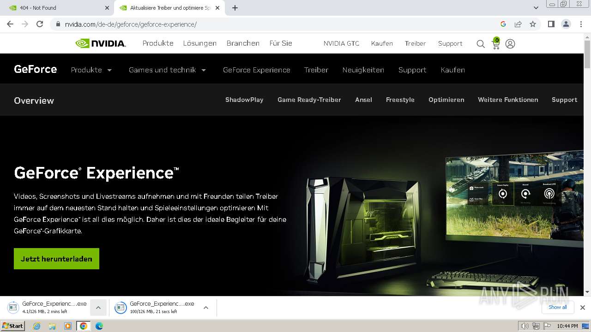Open the Lösungen menu

[x=199, y=43]
